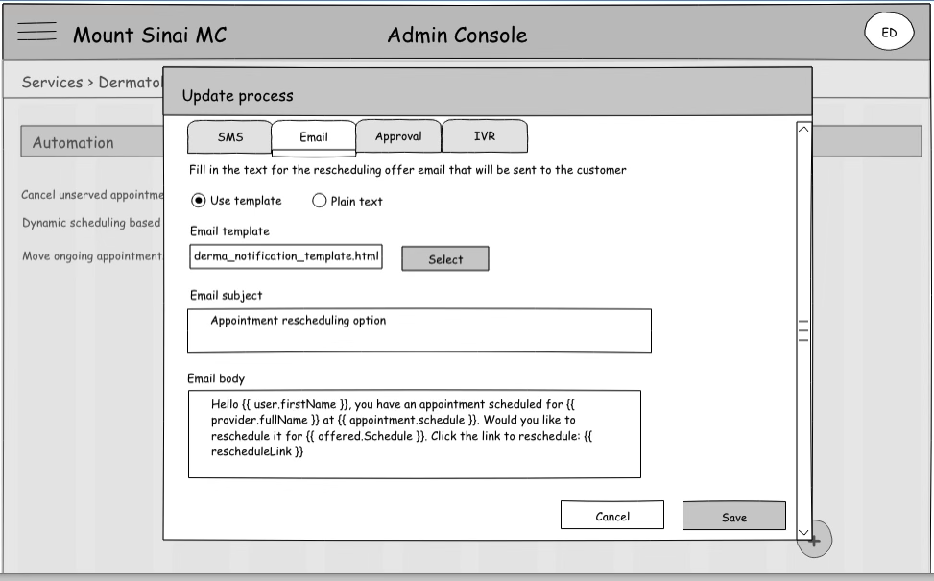
Task: Save the updated process
Action: [x=733, y=517]
